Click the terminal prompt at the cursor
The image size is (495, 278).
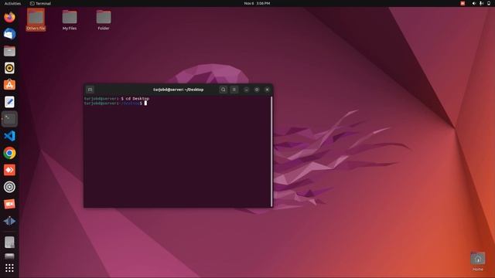[145, 103]
